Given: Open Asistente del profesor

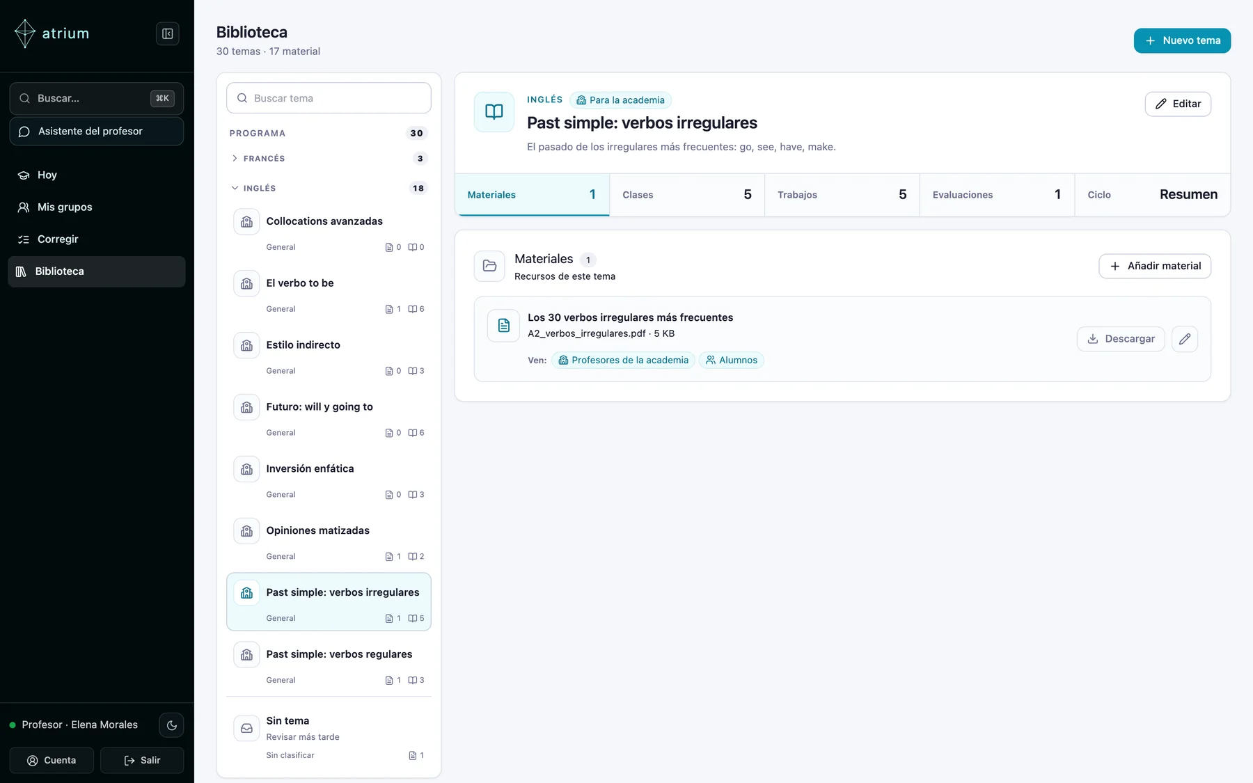Looking at the screenshot, I should 97,131.
